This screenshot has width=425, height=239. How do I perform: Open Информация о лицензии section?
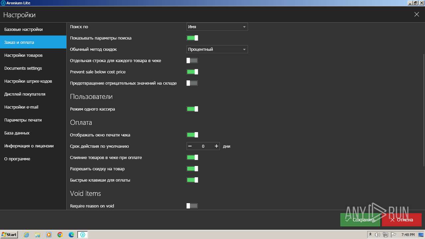coord(33,146)
